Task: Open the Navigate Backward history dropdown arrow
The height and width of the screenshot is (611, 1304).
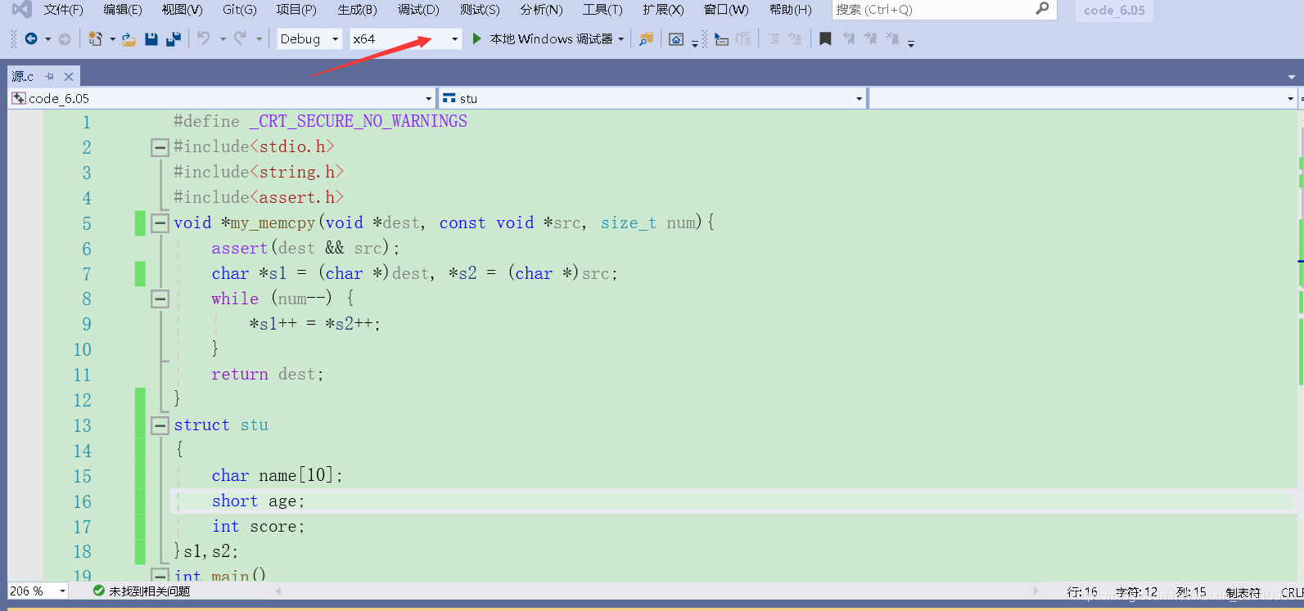Action: coord(47,38)
